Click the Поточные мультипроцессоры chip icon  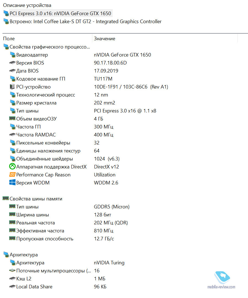12,270
